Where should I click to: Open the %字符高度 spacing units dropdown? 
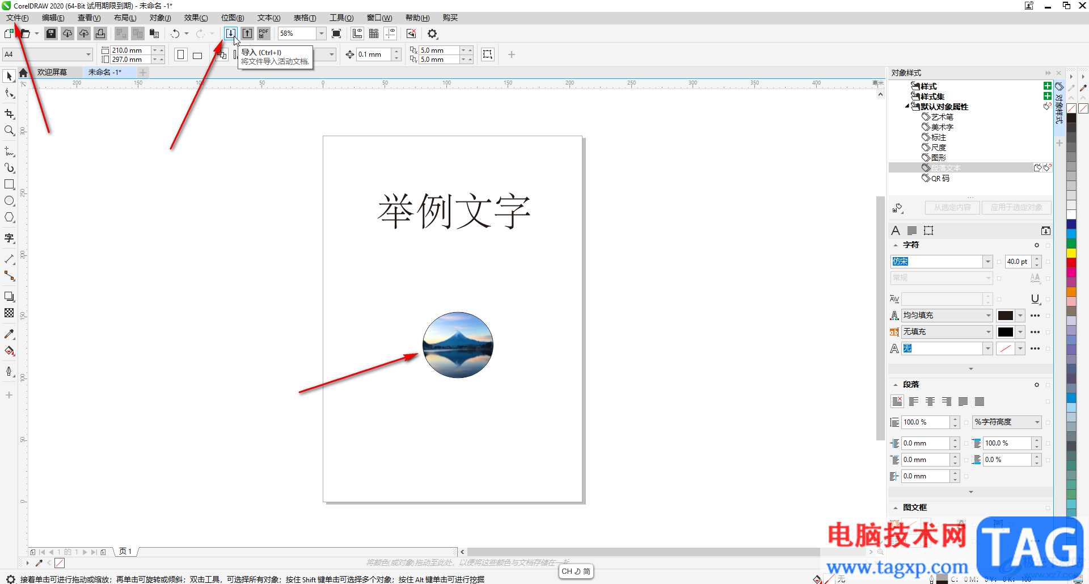click(x=1037, y=422)
